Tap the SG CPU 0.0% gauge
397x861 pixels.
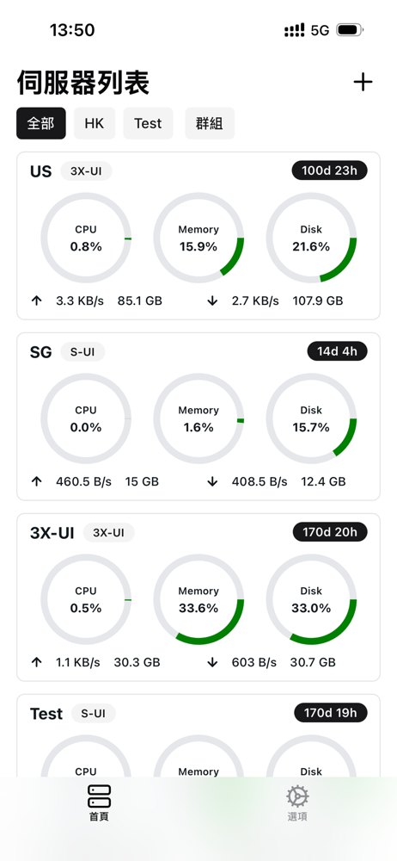(x=86, y=418)
